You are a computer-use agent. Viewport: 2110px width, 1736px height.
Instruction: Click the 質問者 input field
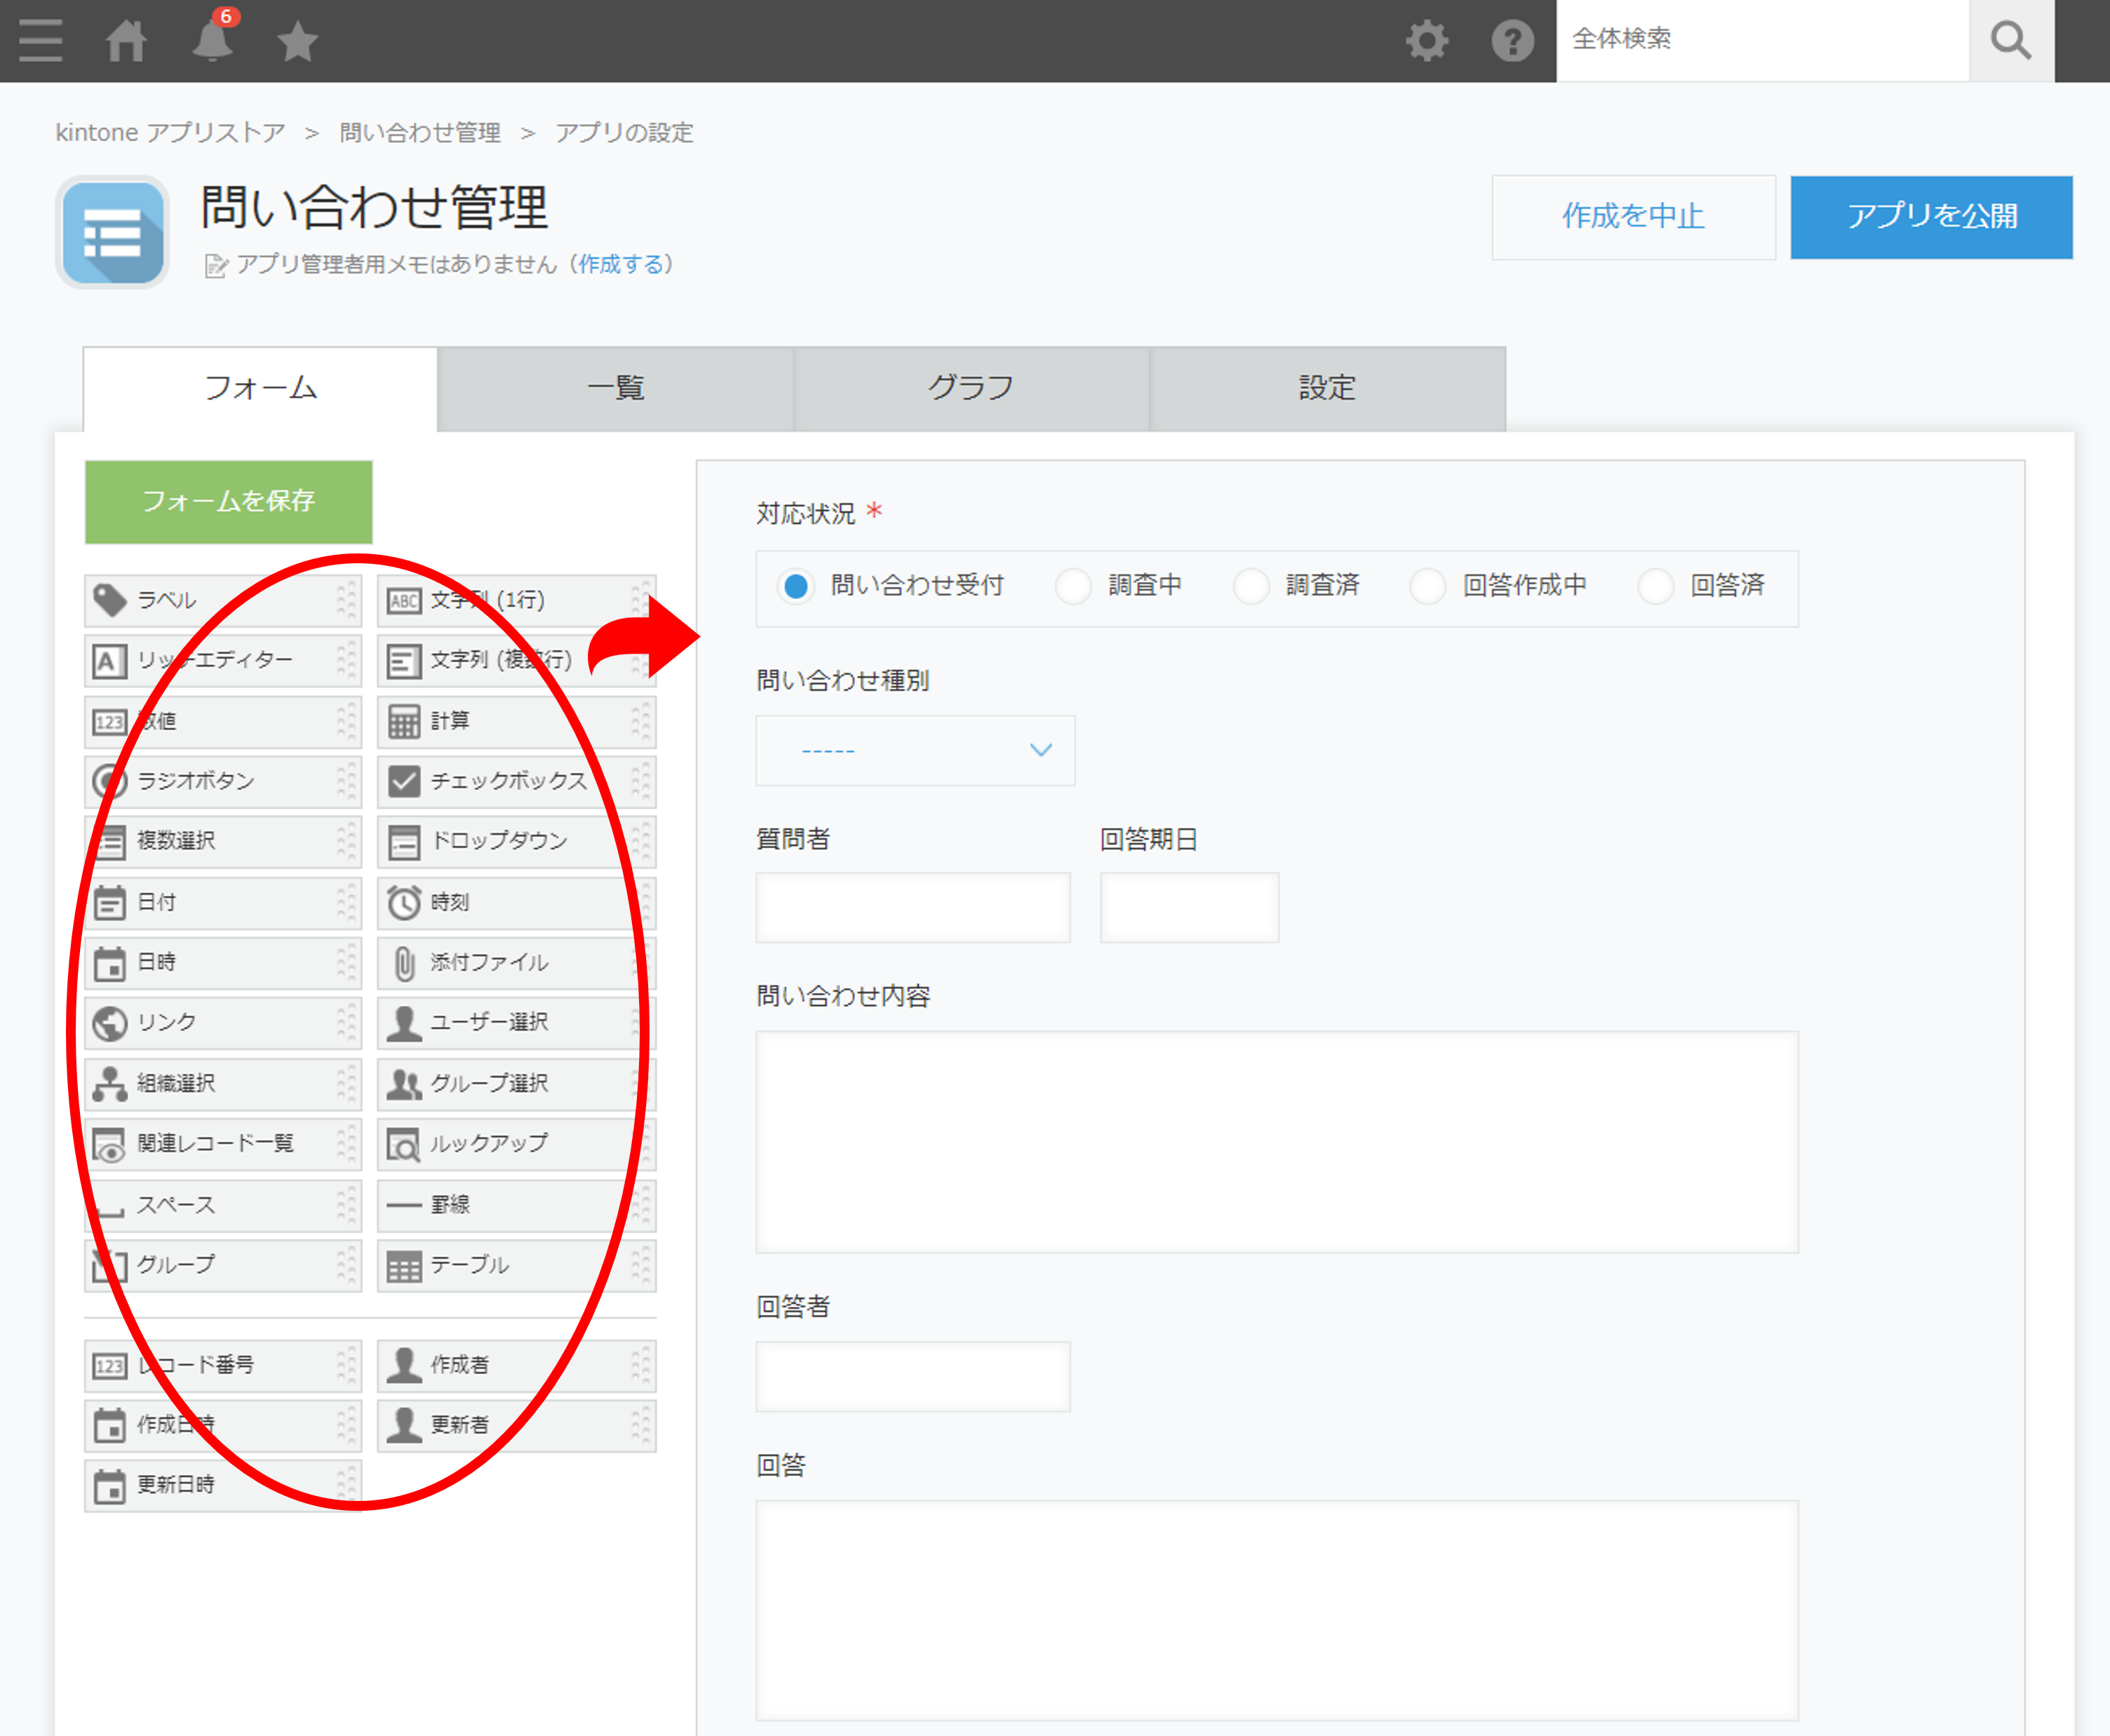[913, 907]
